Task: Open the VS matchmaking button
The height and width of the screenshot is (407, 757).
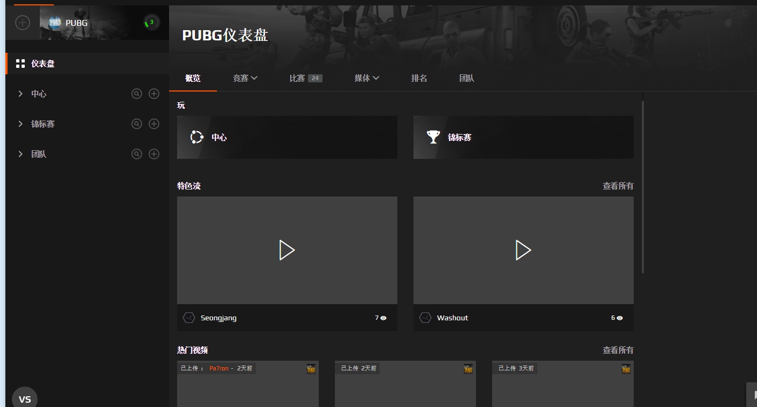Action: click(25, 399)
